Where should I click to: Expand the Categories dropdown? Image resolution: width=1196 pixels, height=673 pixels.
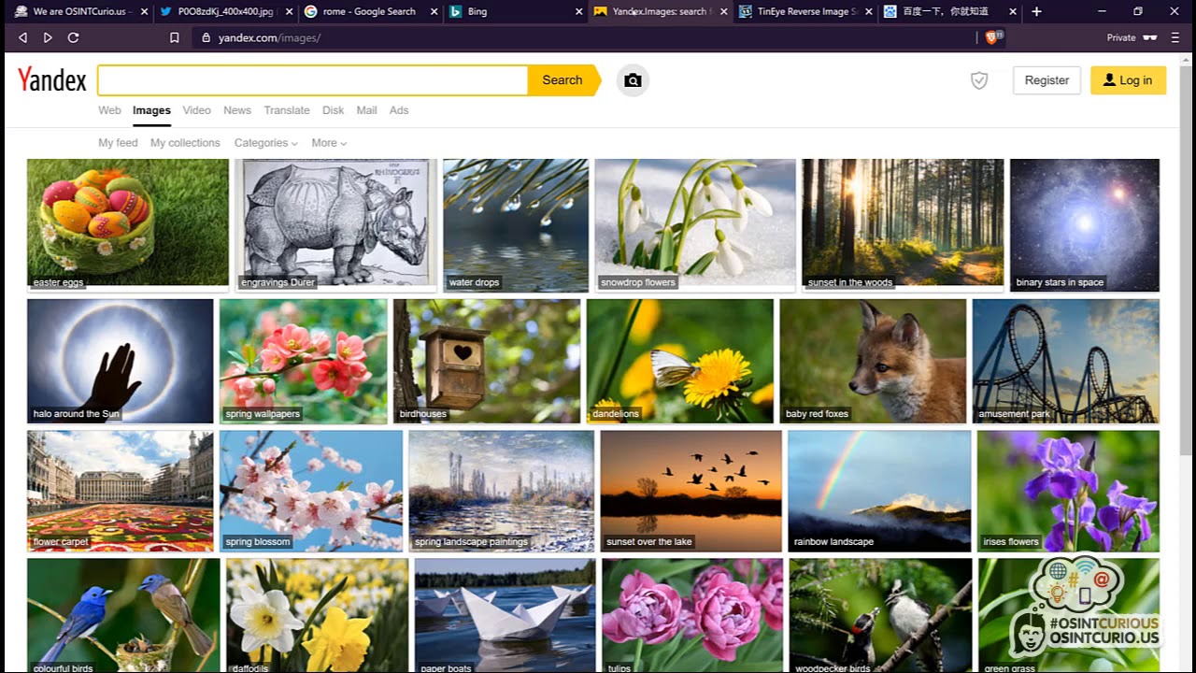(x=264, y=142)
